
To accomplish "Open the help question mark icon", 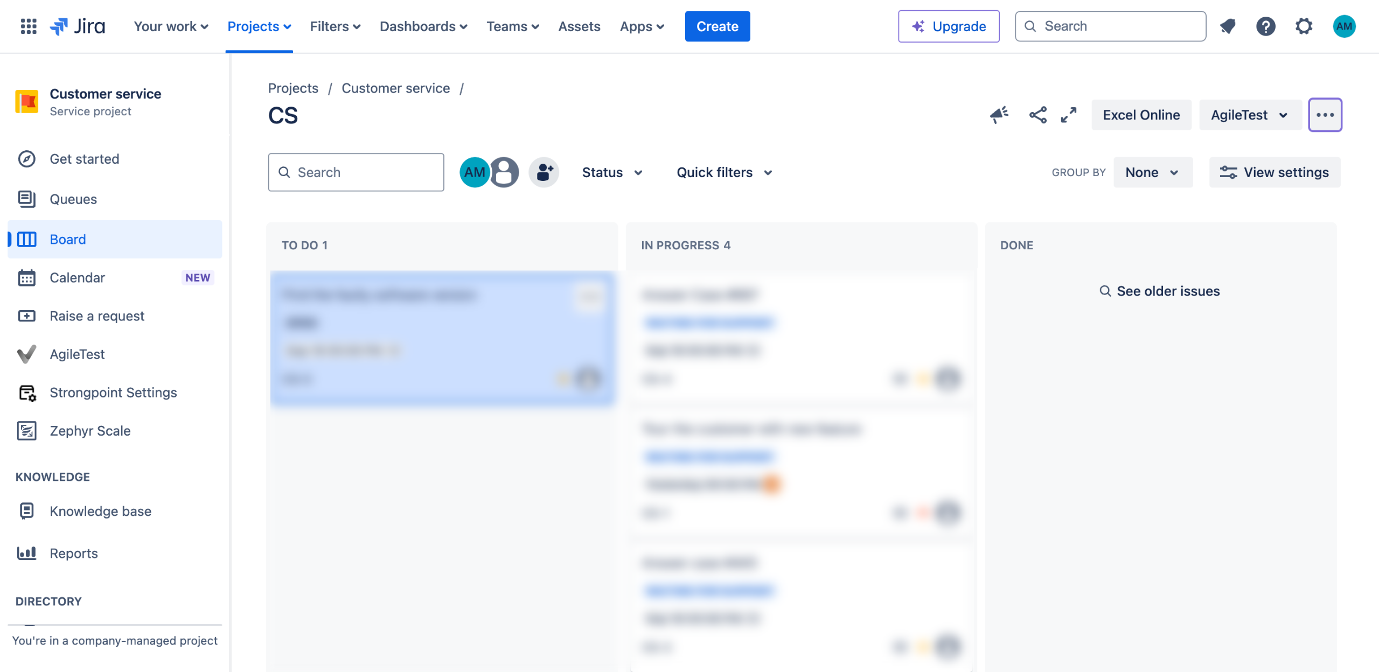I will tap(1265, 26).
